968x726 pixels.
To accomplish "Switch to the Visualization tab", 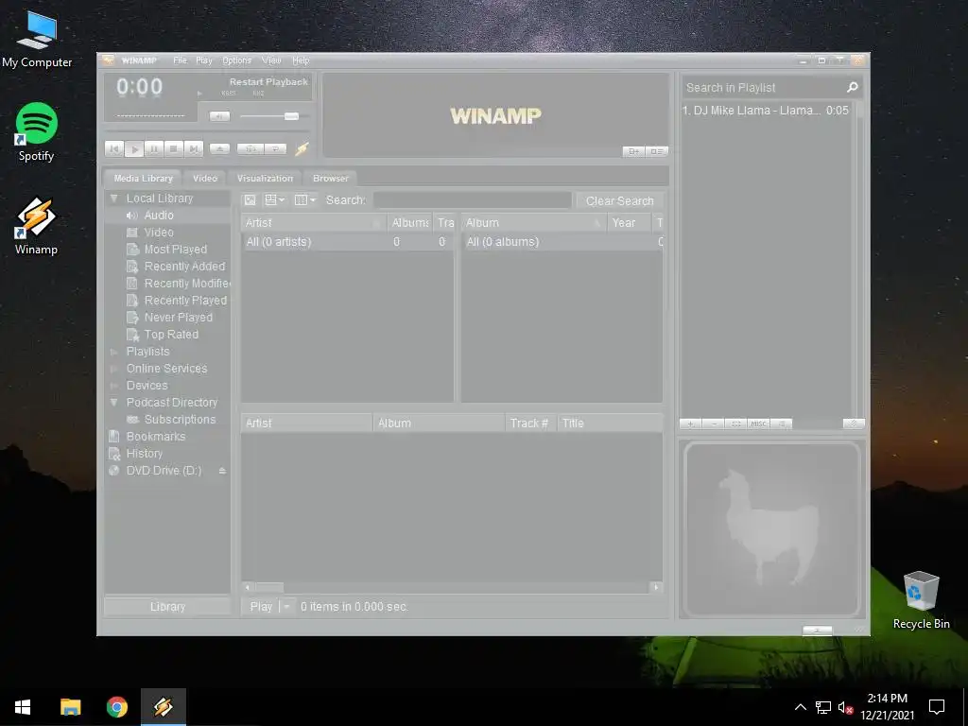I will [x=265, y=178].
